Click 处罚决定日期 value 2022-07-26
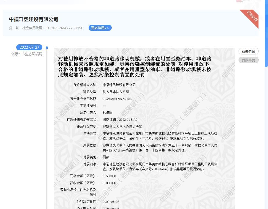 111,202
